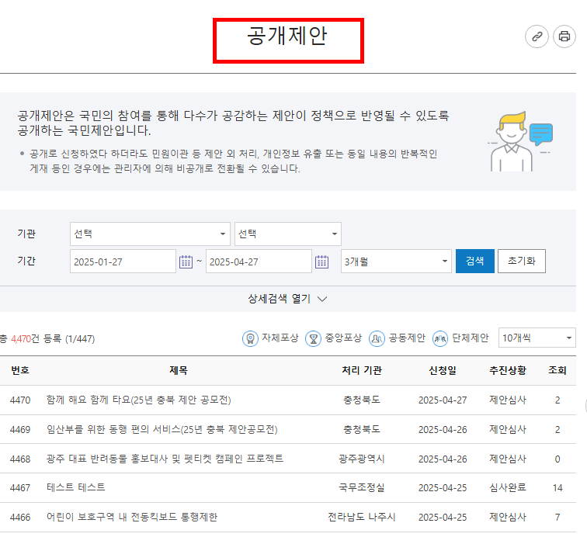Open the 3개월 period dropdown
Image resolution: width=587 pixels, height=537 pixels.
(x=396, y=262)
